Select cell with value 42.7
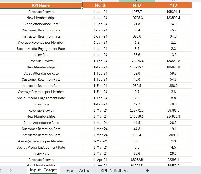The image size is (201, 174). point(137,104)
